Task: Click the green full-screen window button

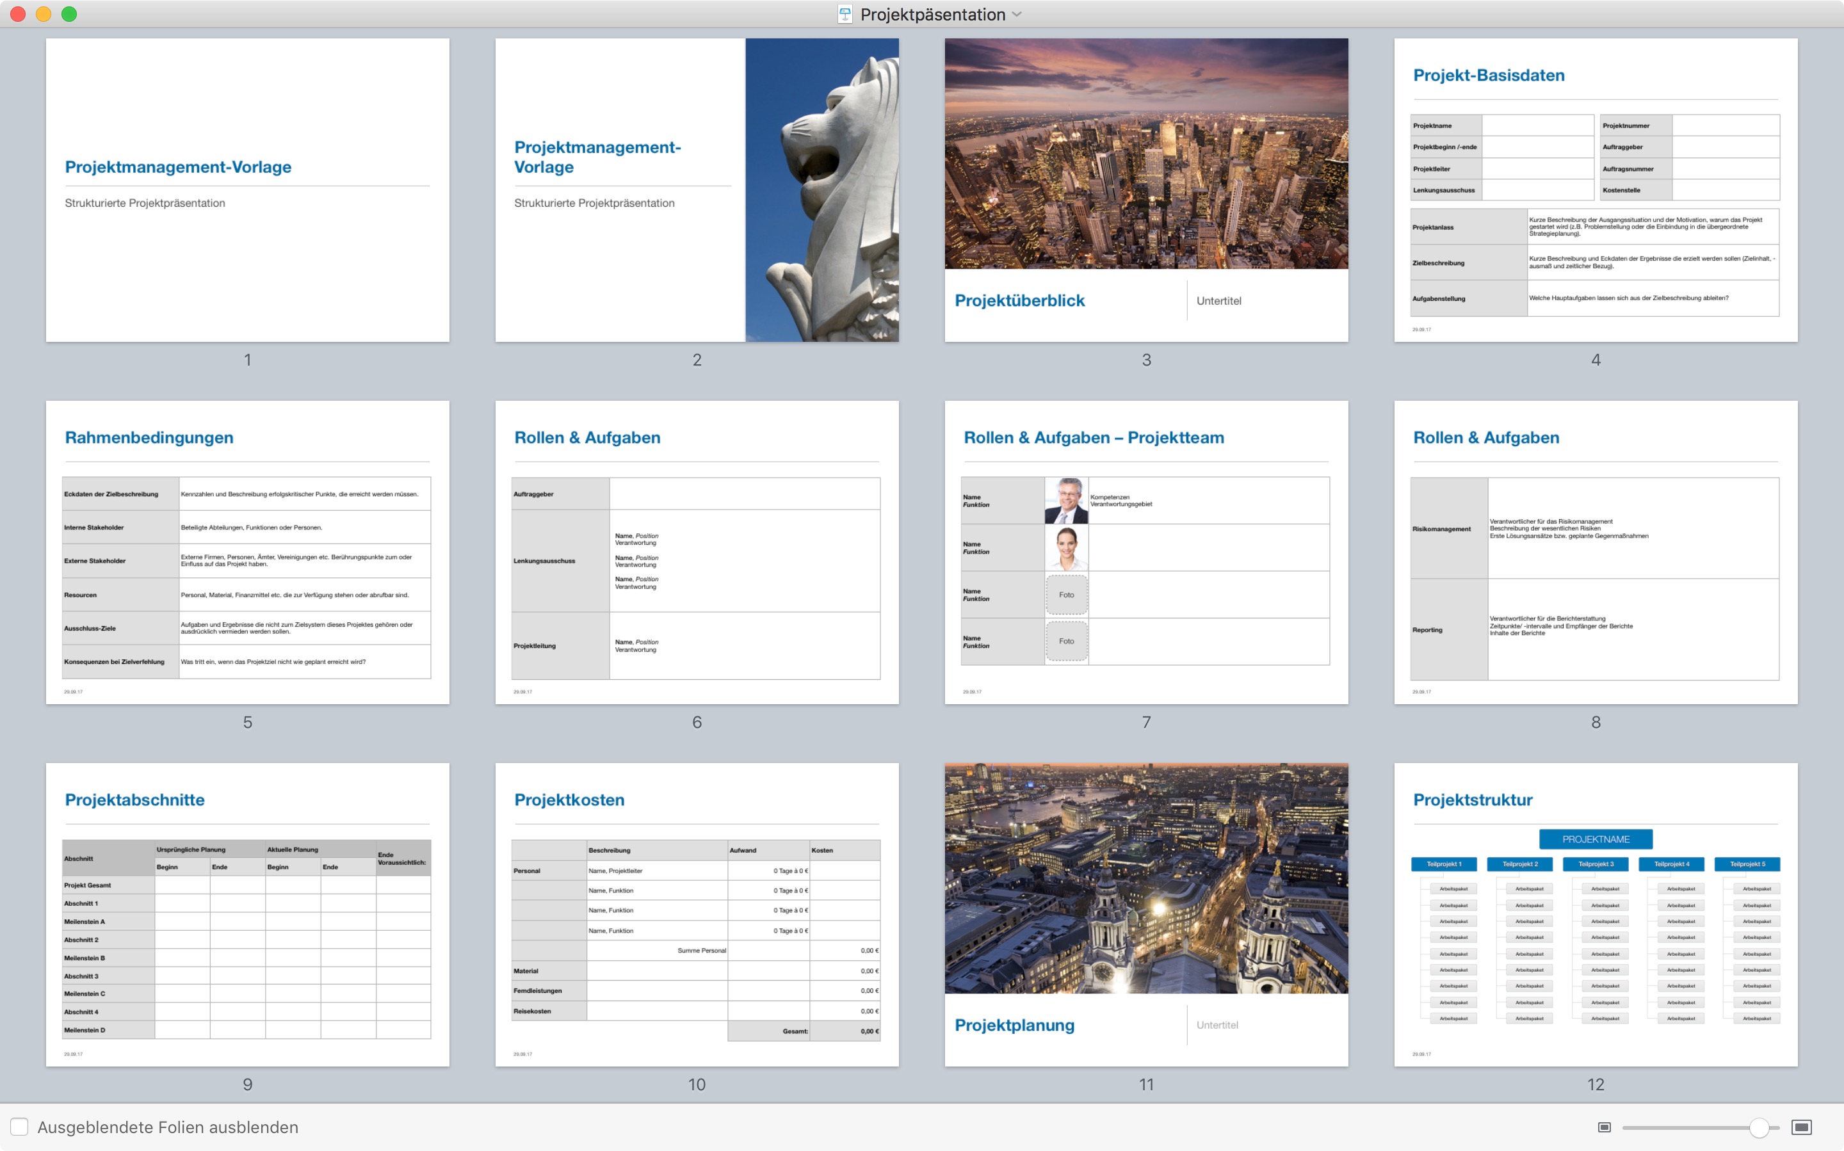Action: [x=69, y=15]
